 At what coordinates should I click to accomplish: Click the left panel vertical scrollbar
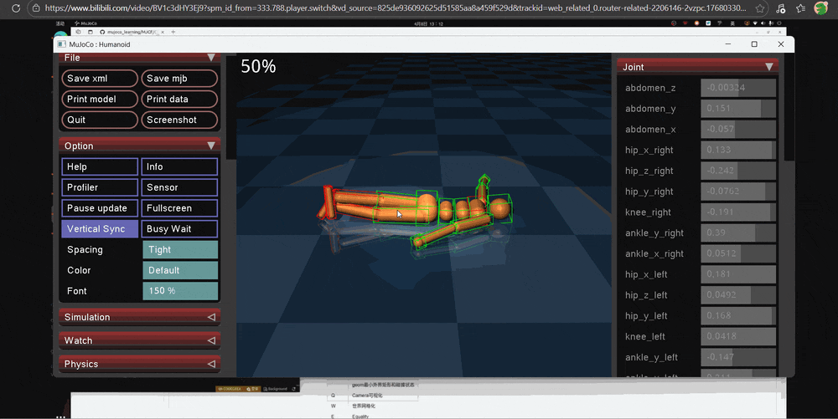point(231,106)
